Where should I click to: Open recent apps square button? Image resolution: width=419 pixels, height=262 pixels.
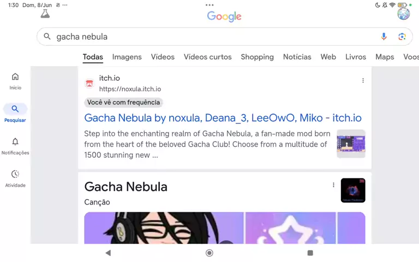[310, 253]
